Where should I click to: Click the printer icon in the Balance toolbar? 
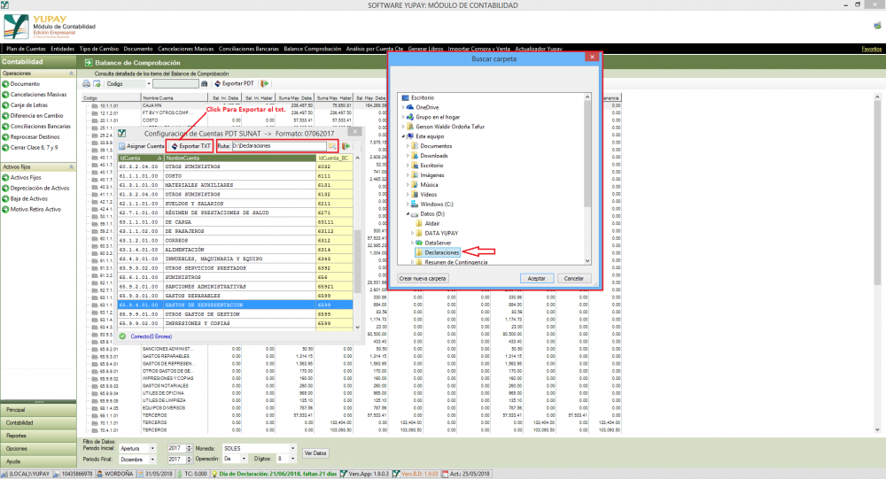click(87, 83)
